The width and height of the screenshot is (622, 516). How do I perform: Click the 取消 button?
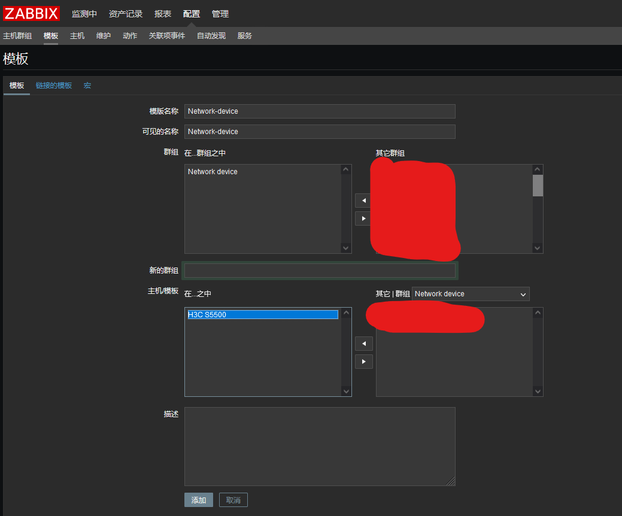[x=233, y=499]
